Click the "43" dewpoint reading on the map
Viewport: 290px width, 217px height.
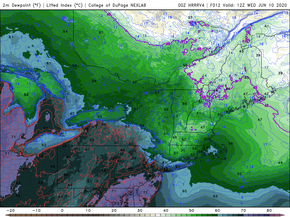[x=241, y=51]
